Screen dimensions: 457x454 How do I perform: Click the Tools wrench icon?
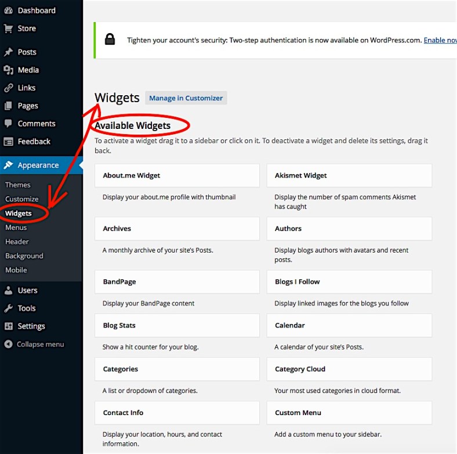[x=8, y=308]
